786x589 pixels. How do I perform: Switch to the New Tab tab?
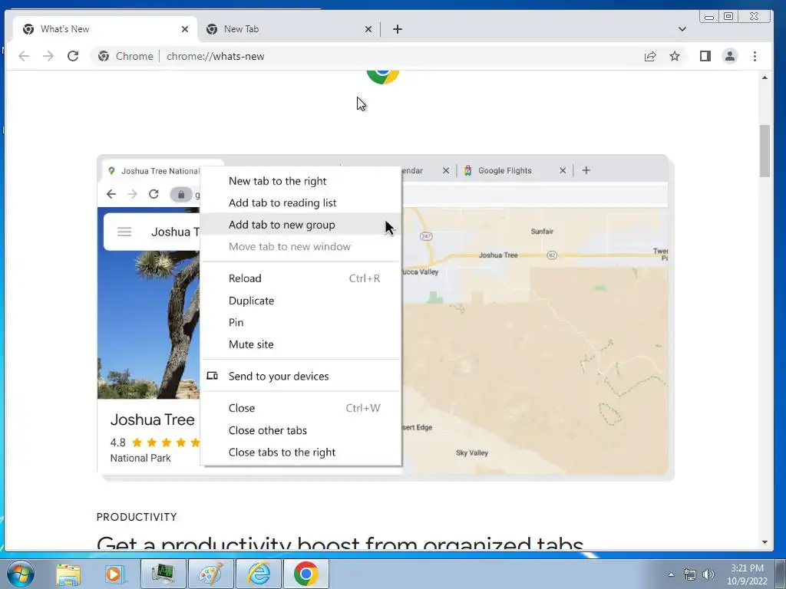[289, 29]
